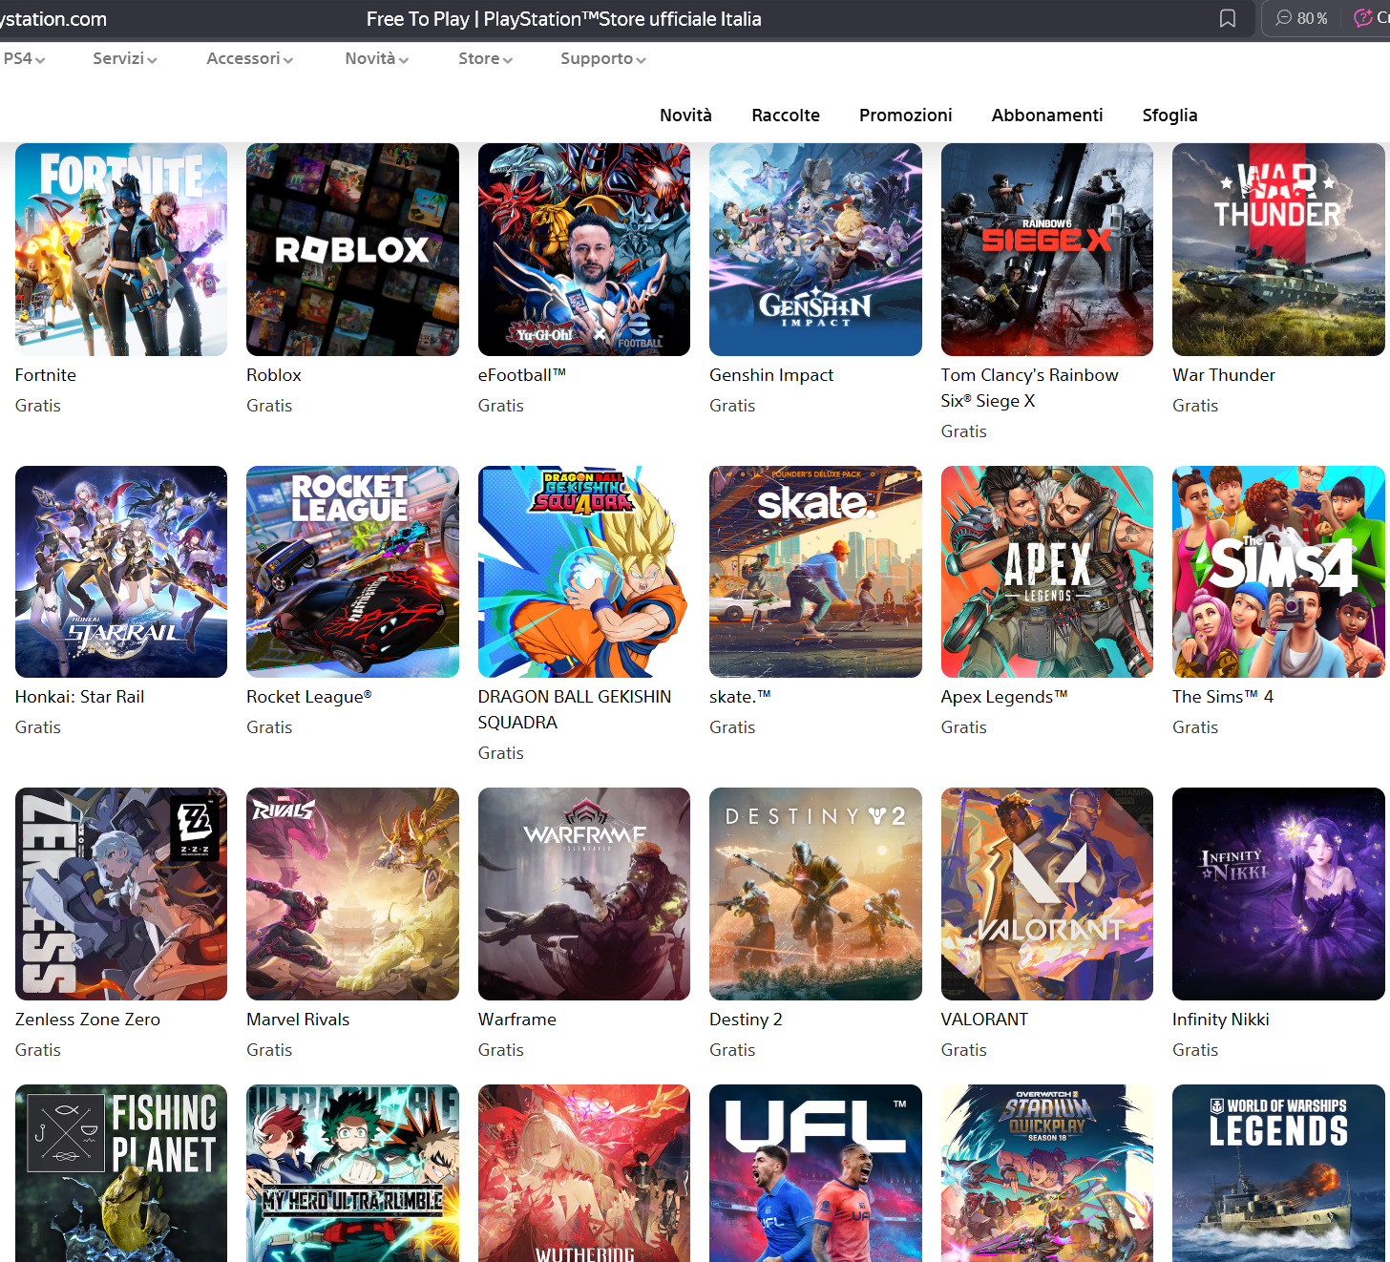Open the VALORANT cover image
The width and height of the screenshot is (1390, 1262).
(x=1047, y=894)
